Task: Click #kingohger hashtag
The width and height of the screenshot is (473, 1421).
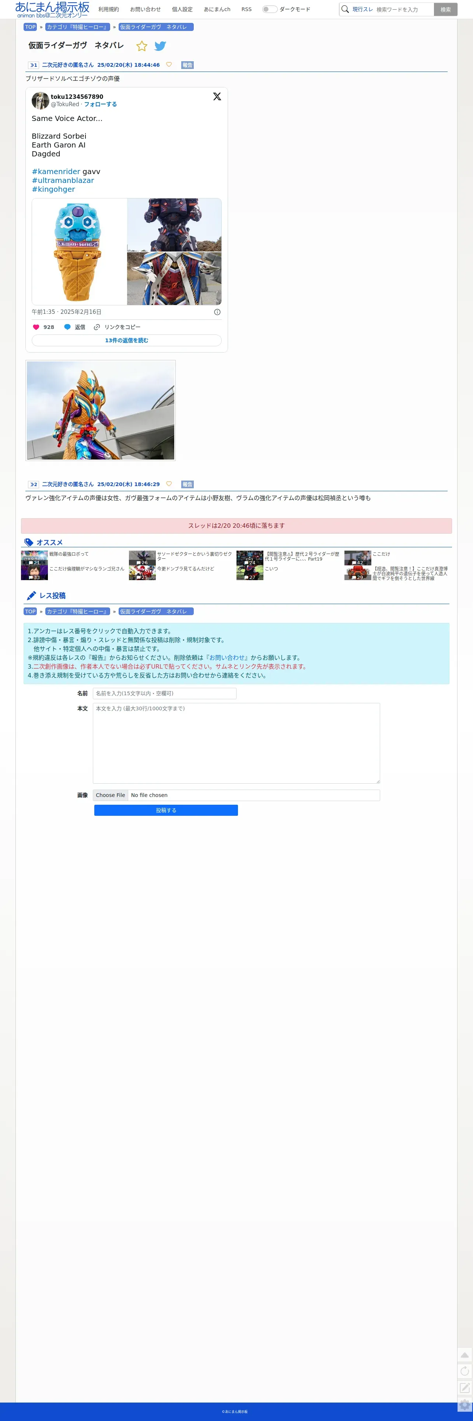Action: click(x=53, y=189)
